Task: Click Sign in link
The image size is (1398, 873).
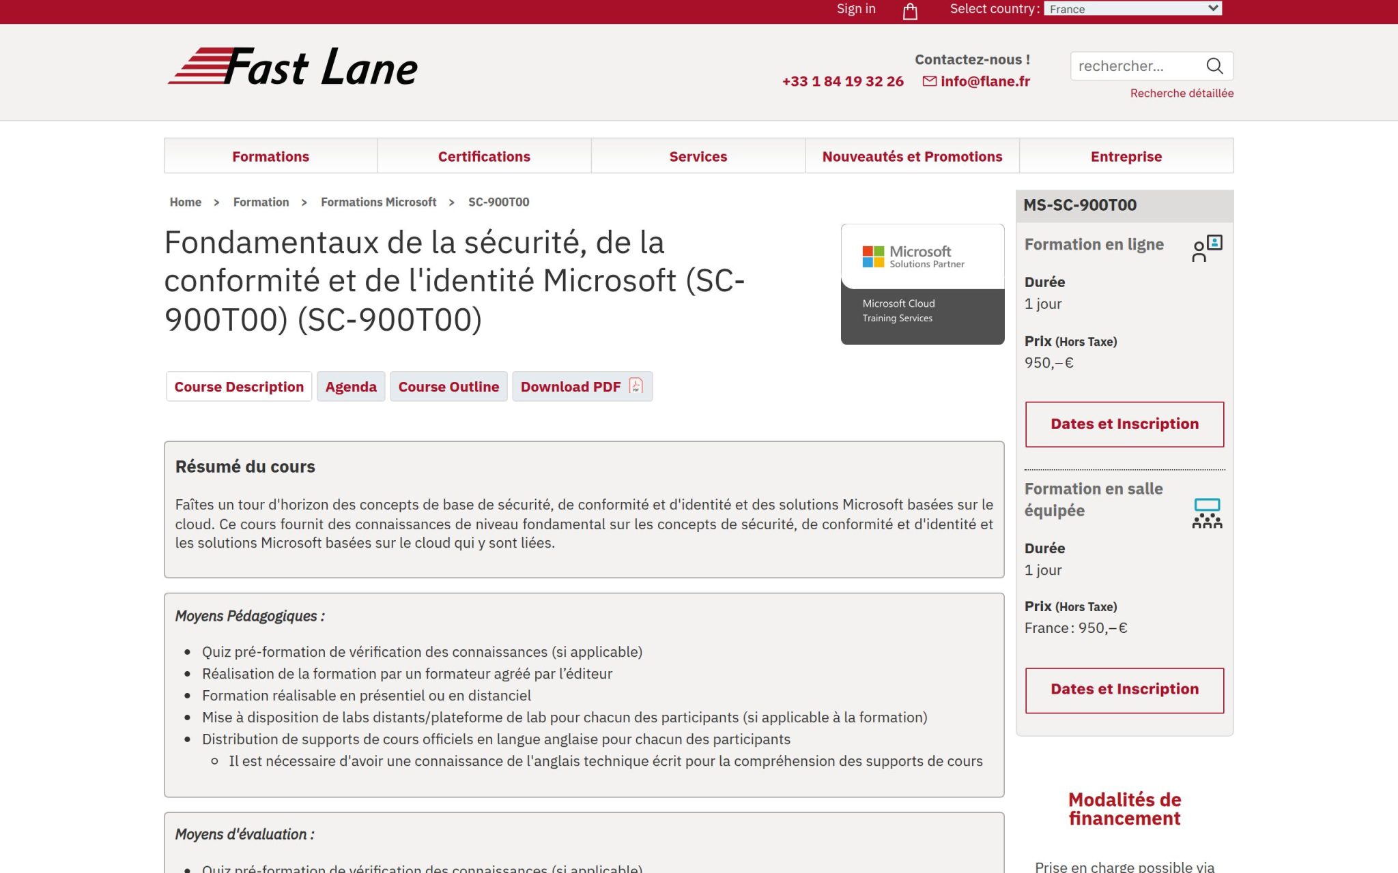Action: click(x=856, y=9)
